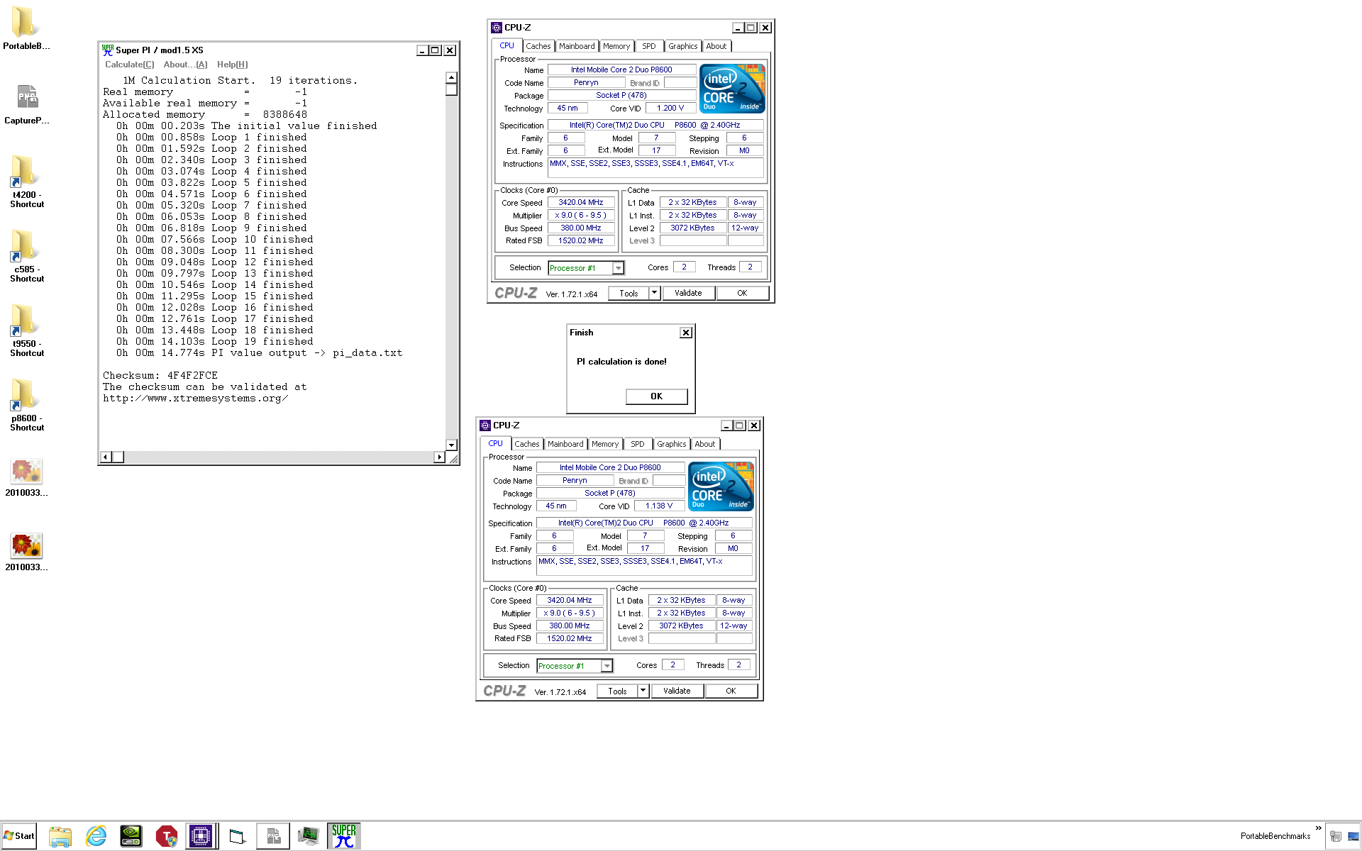Switch to Graphics tab in lower CPU-Z
The height and width of the screenshot is (851, 1362).
tap(672, 444)
